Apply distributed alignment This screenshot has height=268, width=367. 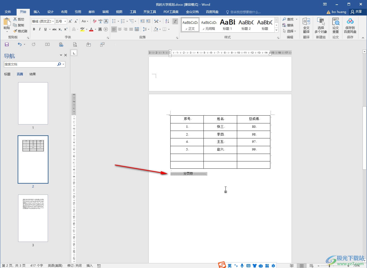(137, 29)
